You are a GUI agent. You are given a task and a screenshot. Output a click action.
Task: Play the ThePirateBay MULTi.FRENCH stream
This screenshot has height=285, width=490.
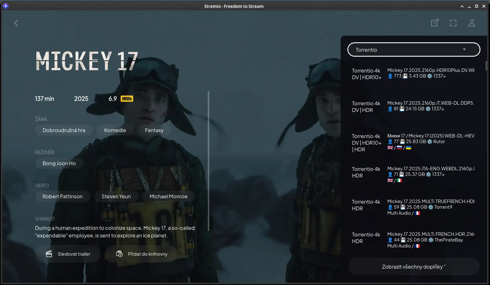pos(414,240)
